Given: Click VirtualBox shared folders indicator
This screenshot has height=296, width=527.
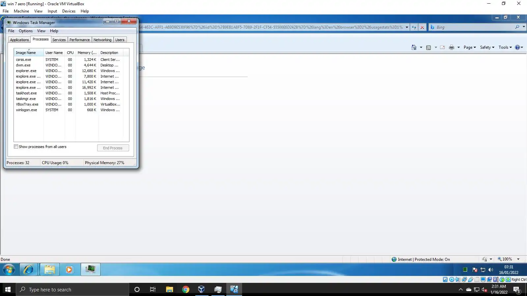Looking at the screenshot, I should click(x=477, y=280).
